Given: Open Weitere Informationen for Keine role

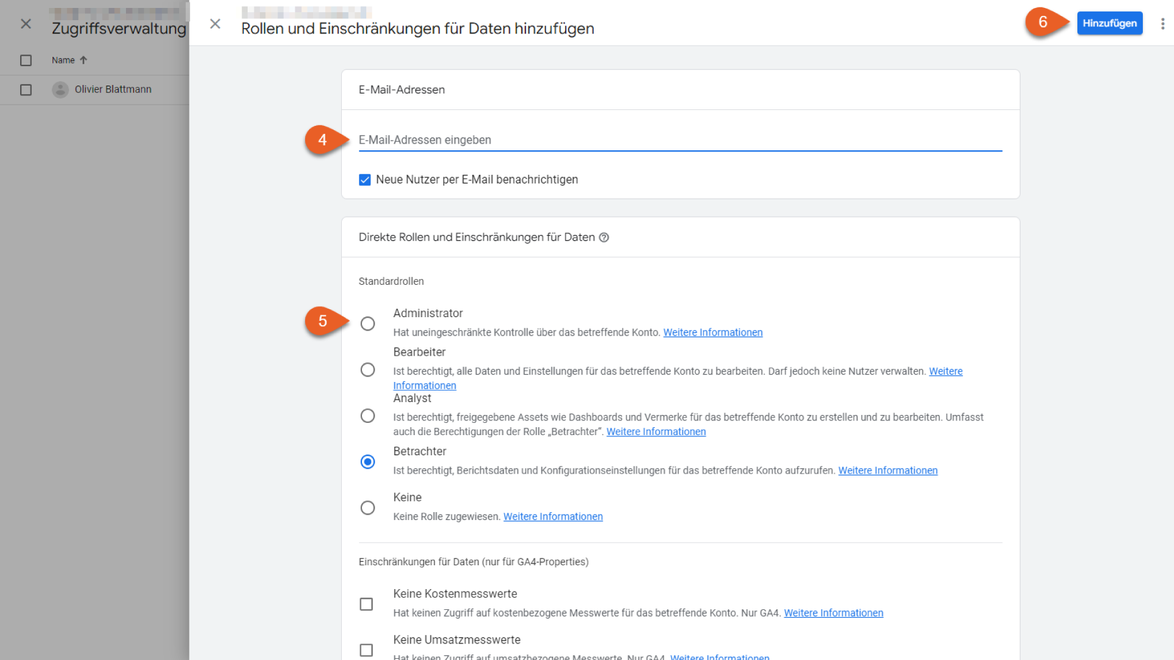Looking at the screenshot, I should point(553,516).
